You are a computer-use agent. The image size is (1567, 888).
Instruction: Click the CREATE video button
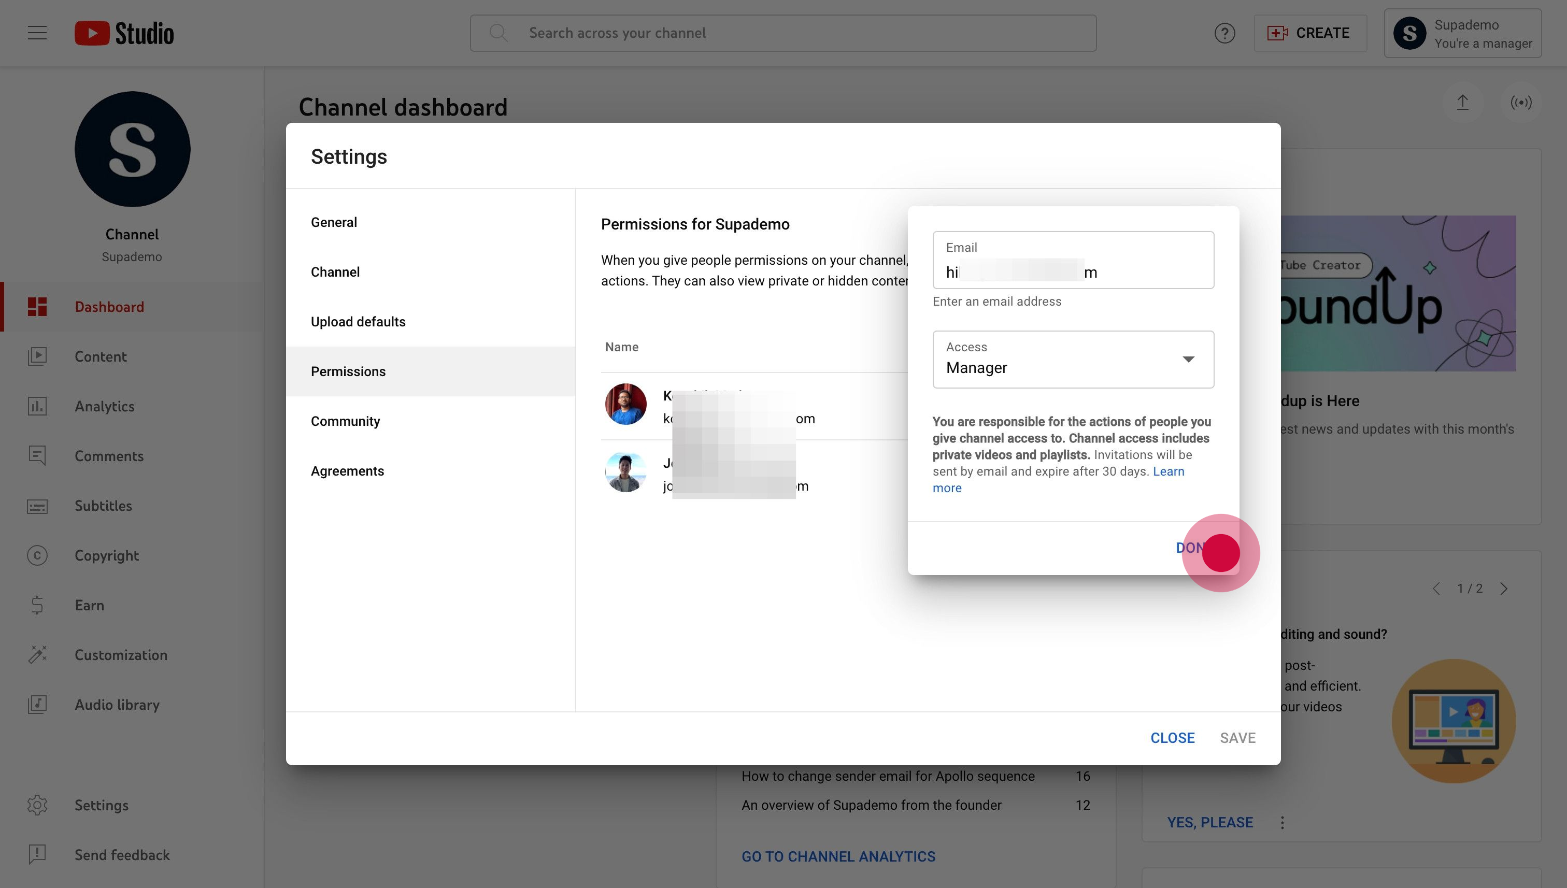tap(1309, 33)
